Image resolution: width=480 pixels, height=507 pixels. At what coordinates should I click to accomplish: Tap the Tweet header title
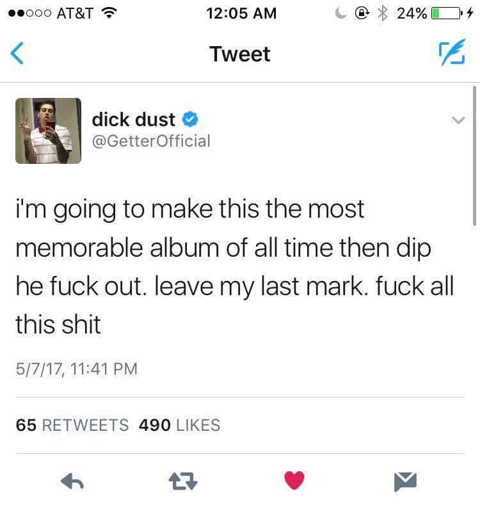240,54
